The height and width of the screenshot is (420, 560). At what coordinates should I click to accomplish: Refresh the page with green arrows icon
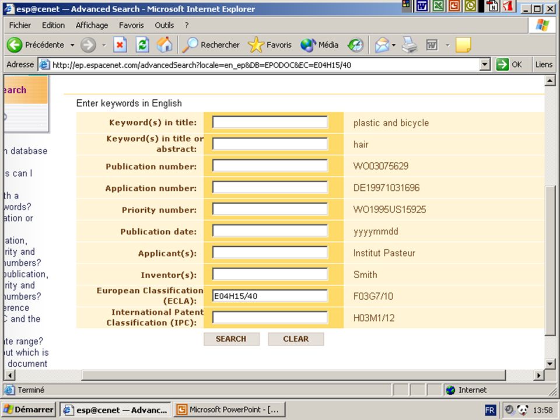point(142,45)
